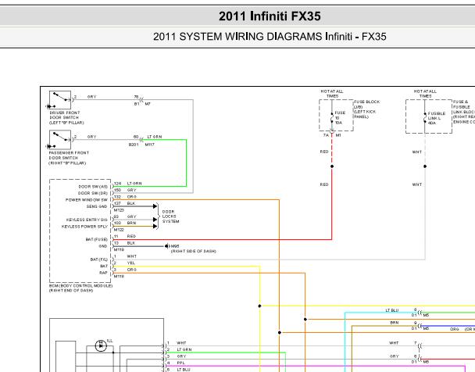Click the Fuse 10 10A fuse symbol
The width and height of the screenshot is (475, 372).
(x=332, y=118)
